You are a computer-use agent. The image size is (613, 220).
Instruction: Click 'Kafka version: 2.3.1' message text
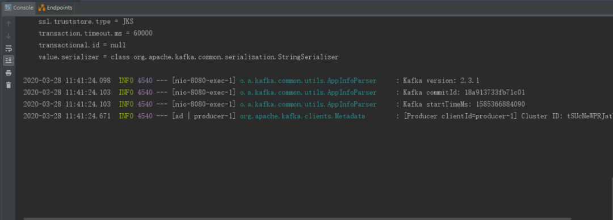point(441,81)
